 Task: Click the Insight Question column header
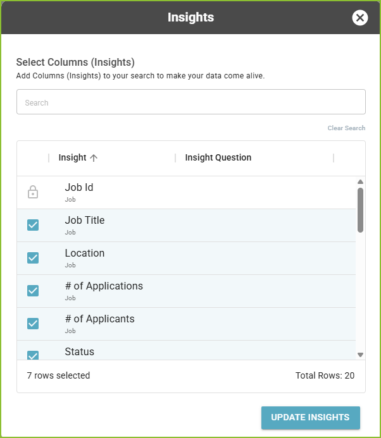click(x=218, y=157)
